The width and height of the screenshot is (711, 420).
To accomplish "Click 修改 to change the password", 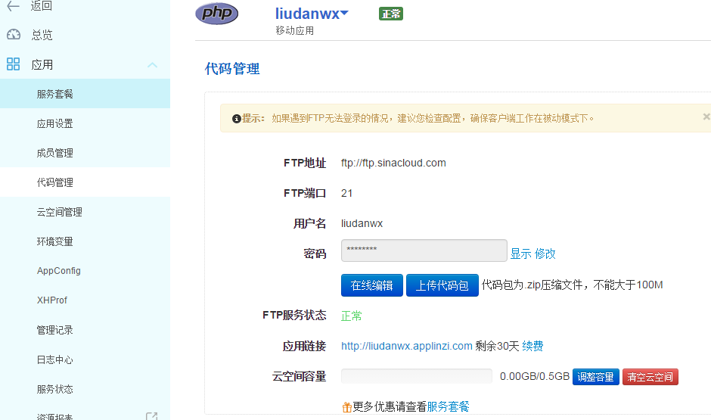I will (x=545, y=254).
